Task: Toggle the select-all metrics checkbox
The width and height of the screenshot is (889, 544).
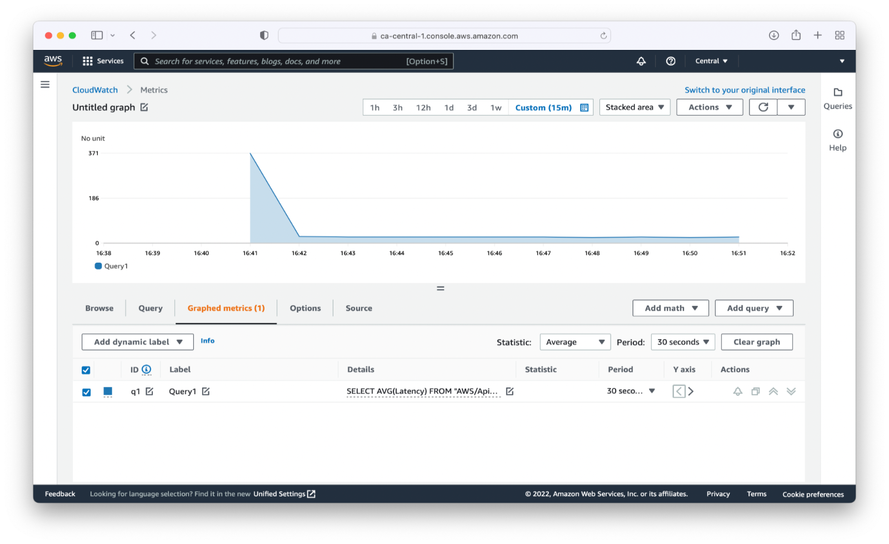Action: point(86,370)
